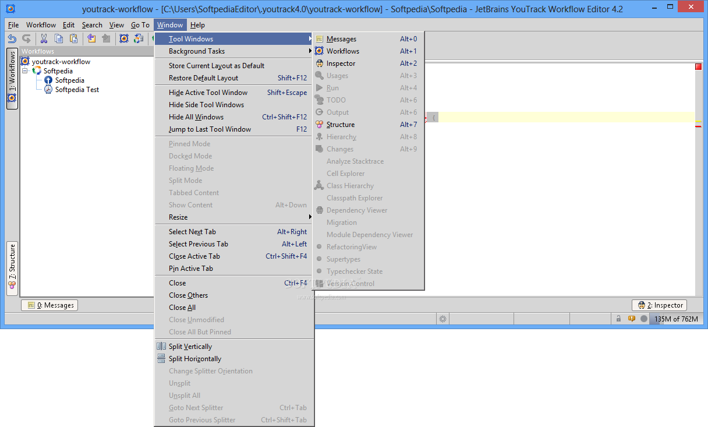Viewport: 708px width, 427px height.
Task: Click the orange notification bubble icon
Action: click(x=631, y=319)
